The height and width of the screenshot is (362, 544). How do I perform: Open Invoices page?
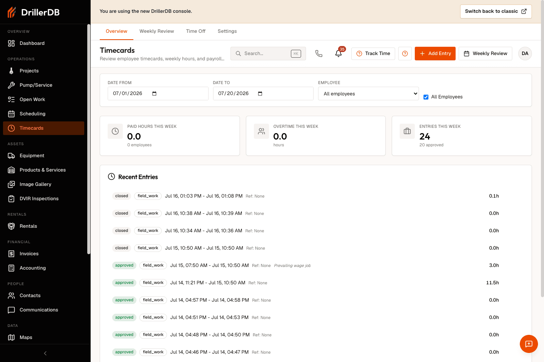tap(43, 254)
